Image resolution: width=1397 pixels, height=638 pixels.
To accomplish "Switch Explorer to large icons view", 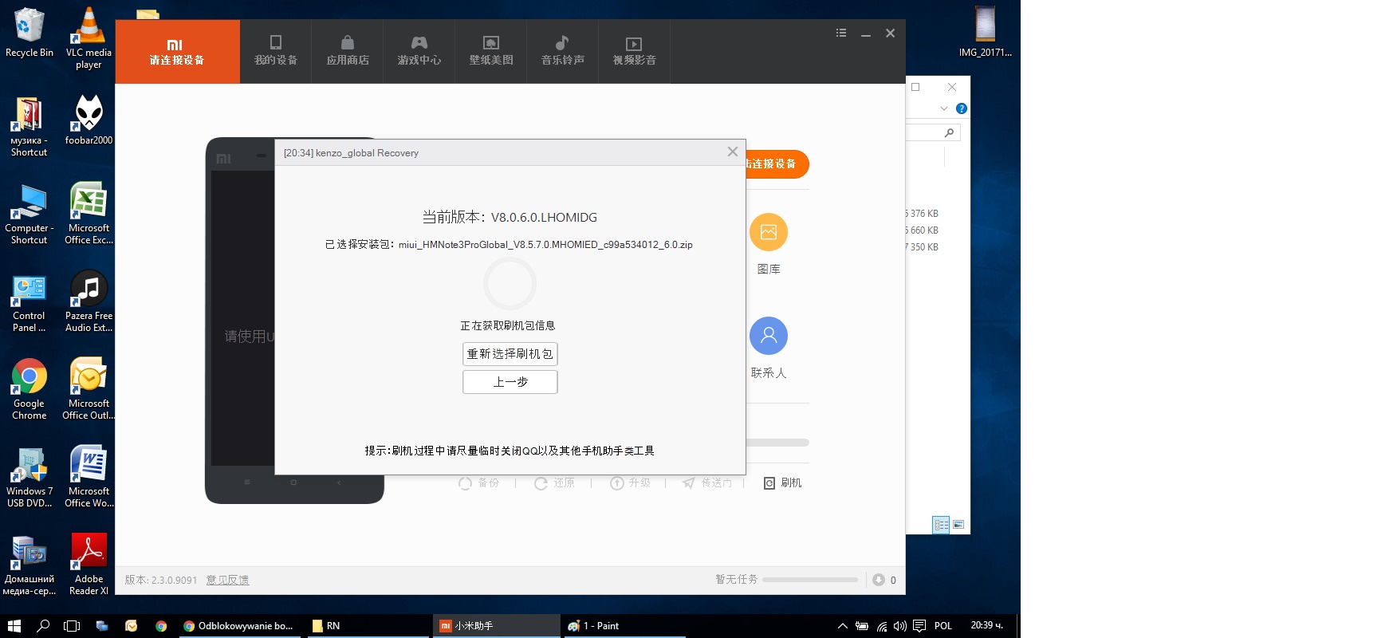I will coord(958,525).
